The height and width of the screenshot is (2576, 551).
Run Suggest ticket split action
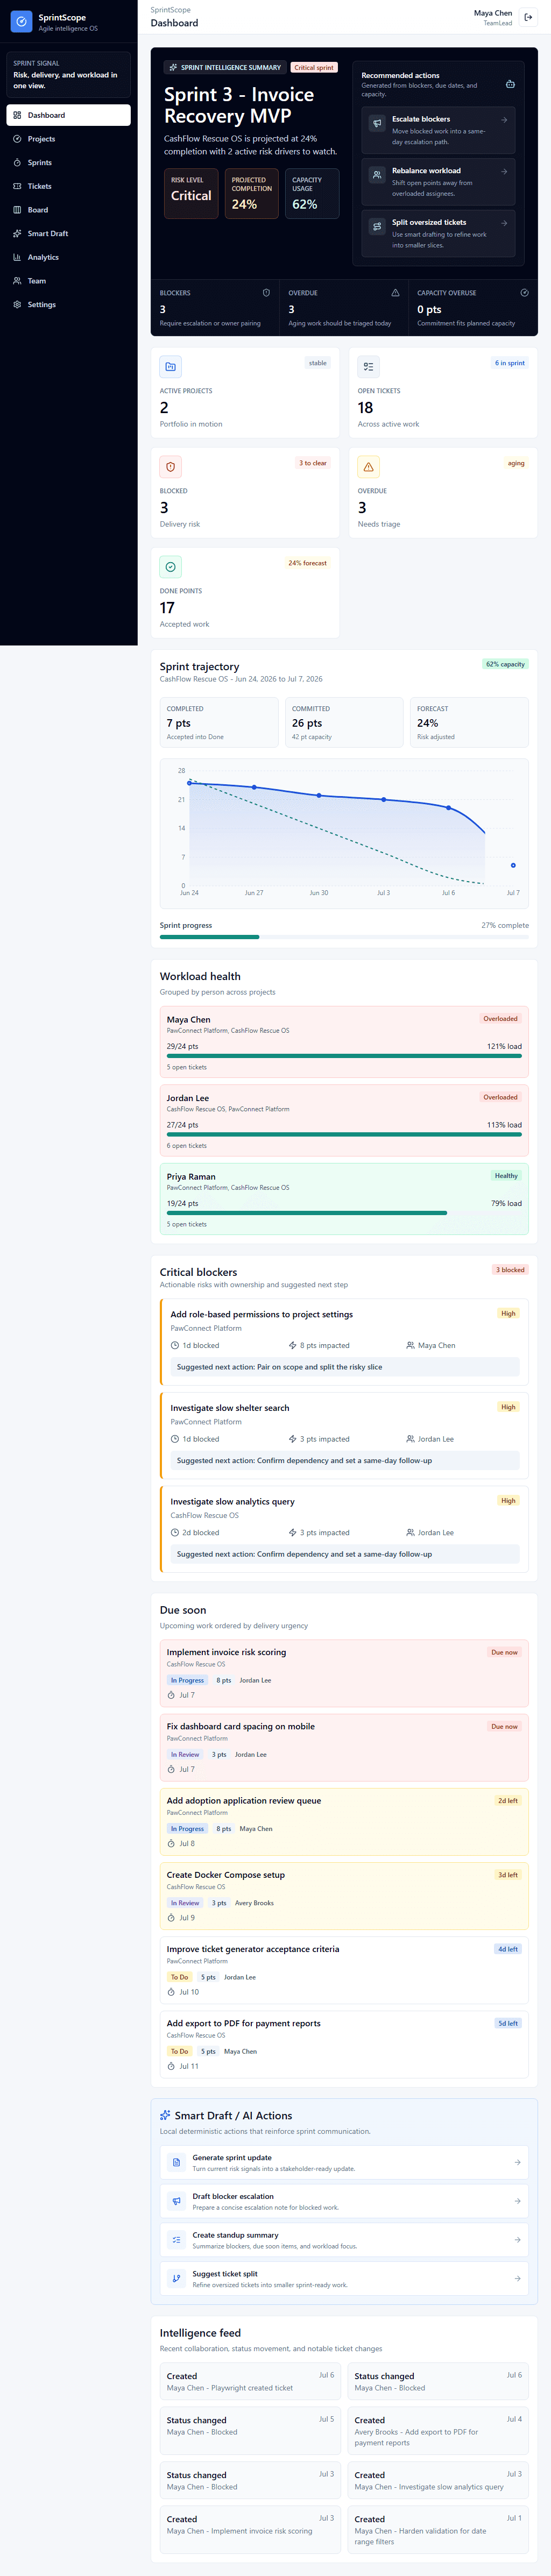pyautogui.click(x=344, y=2278)
